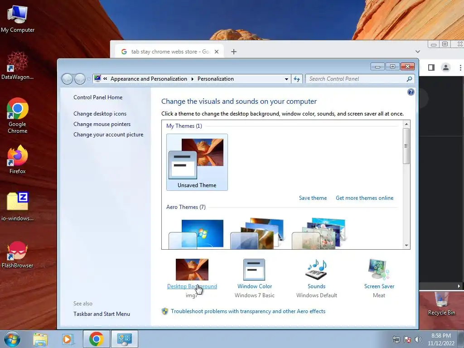This screenshot has height=348, width=464.
Task: Open Chrome's three-dot menu
Action: pyautogui.click(x=460, y=68)
